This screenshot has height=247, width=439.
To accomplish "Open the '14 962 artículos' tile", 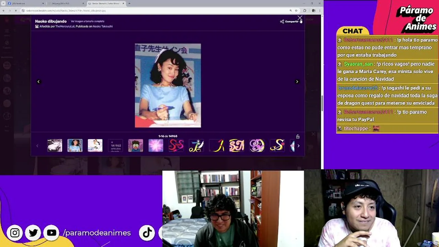I will tap(115, 146).
